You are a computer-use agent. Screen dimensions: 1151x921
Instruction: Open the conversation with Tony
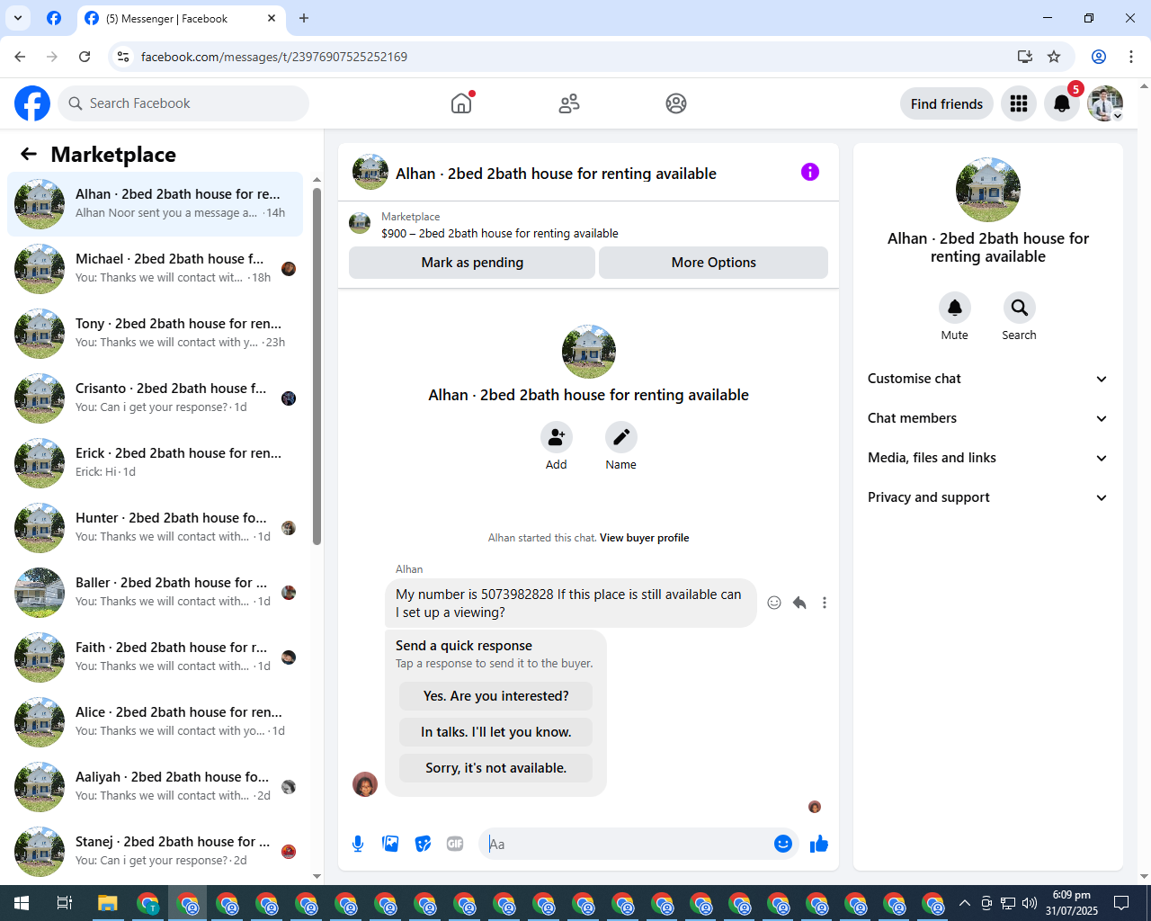coord(156,333)
